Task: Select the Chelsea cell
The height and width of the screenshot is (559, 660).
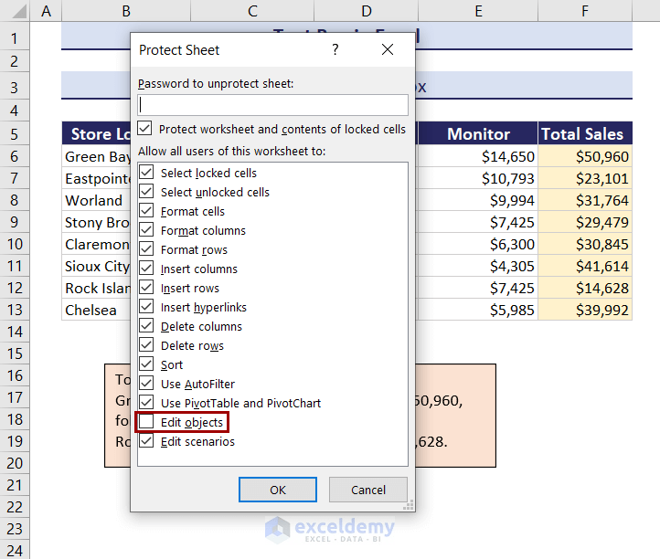Action: (96, 310)
